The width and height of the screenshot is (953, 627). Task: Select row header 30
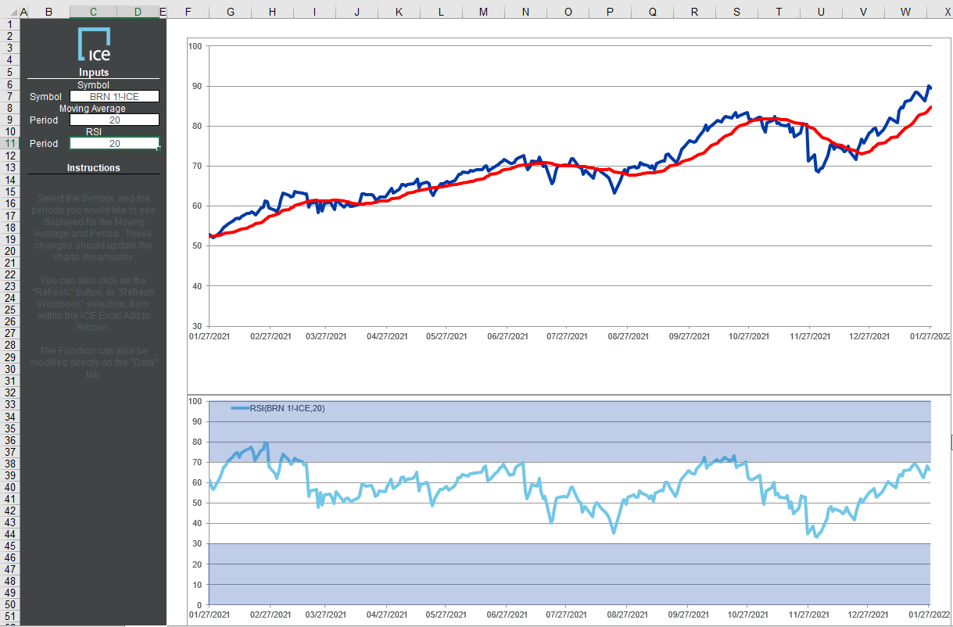(x=9, y=369)
